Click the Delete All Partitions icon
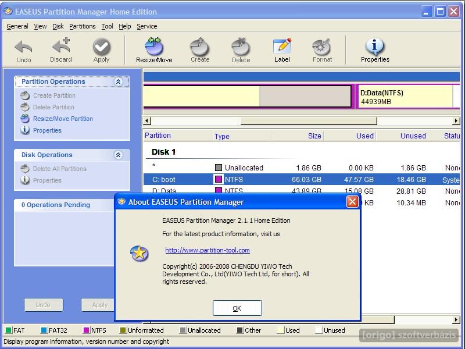 click(25, 169)
